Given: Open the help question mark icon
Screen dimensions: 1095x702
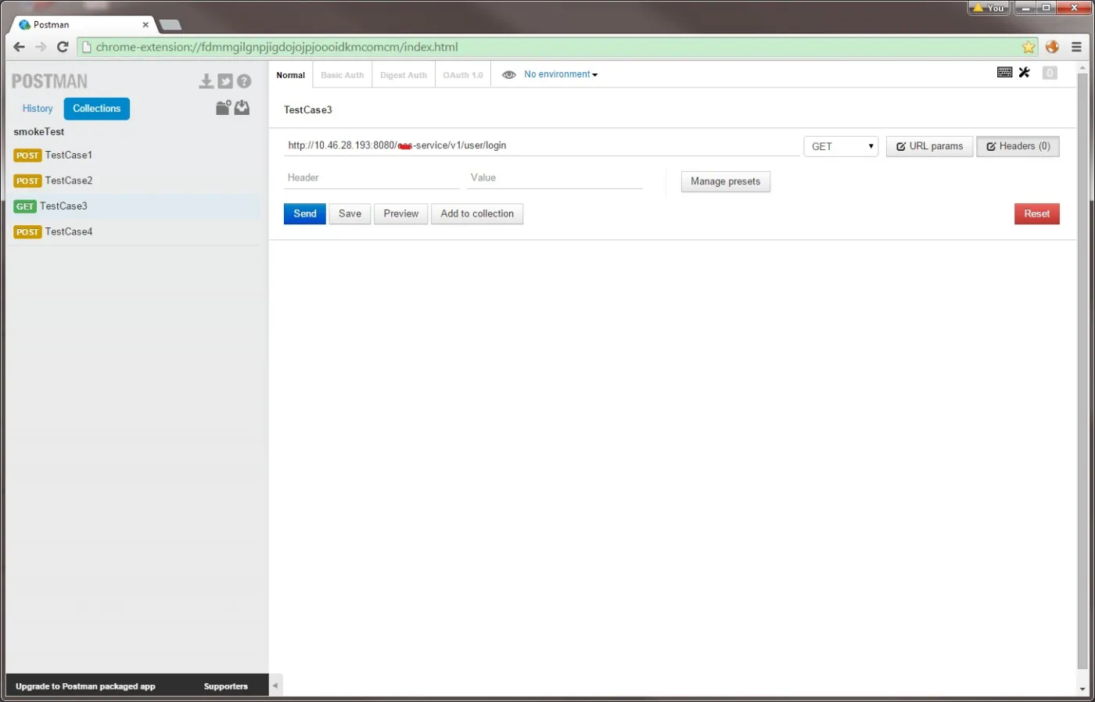Looking at the screenshot, I should (x=244, y=81).
